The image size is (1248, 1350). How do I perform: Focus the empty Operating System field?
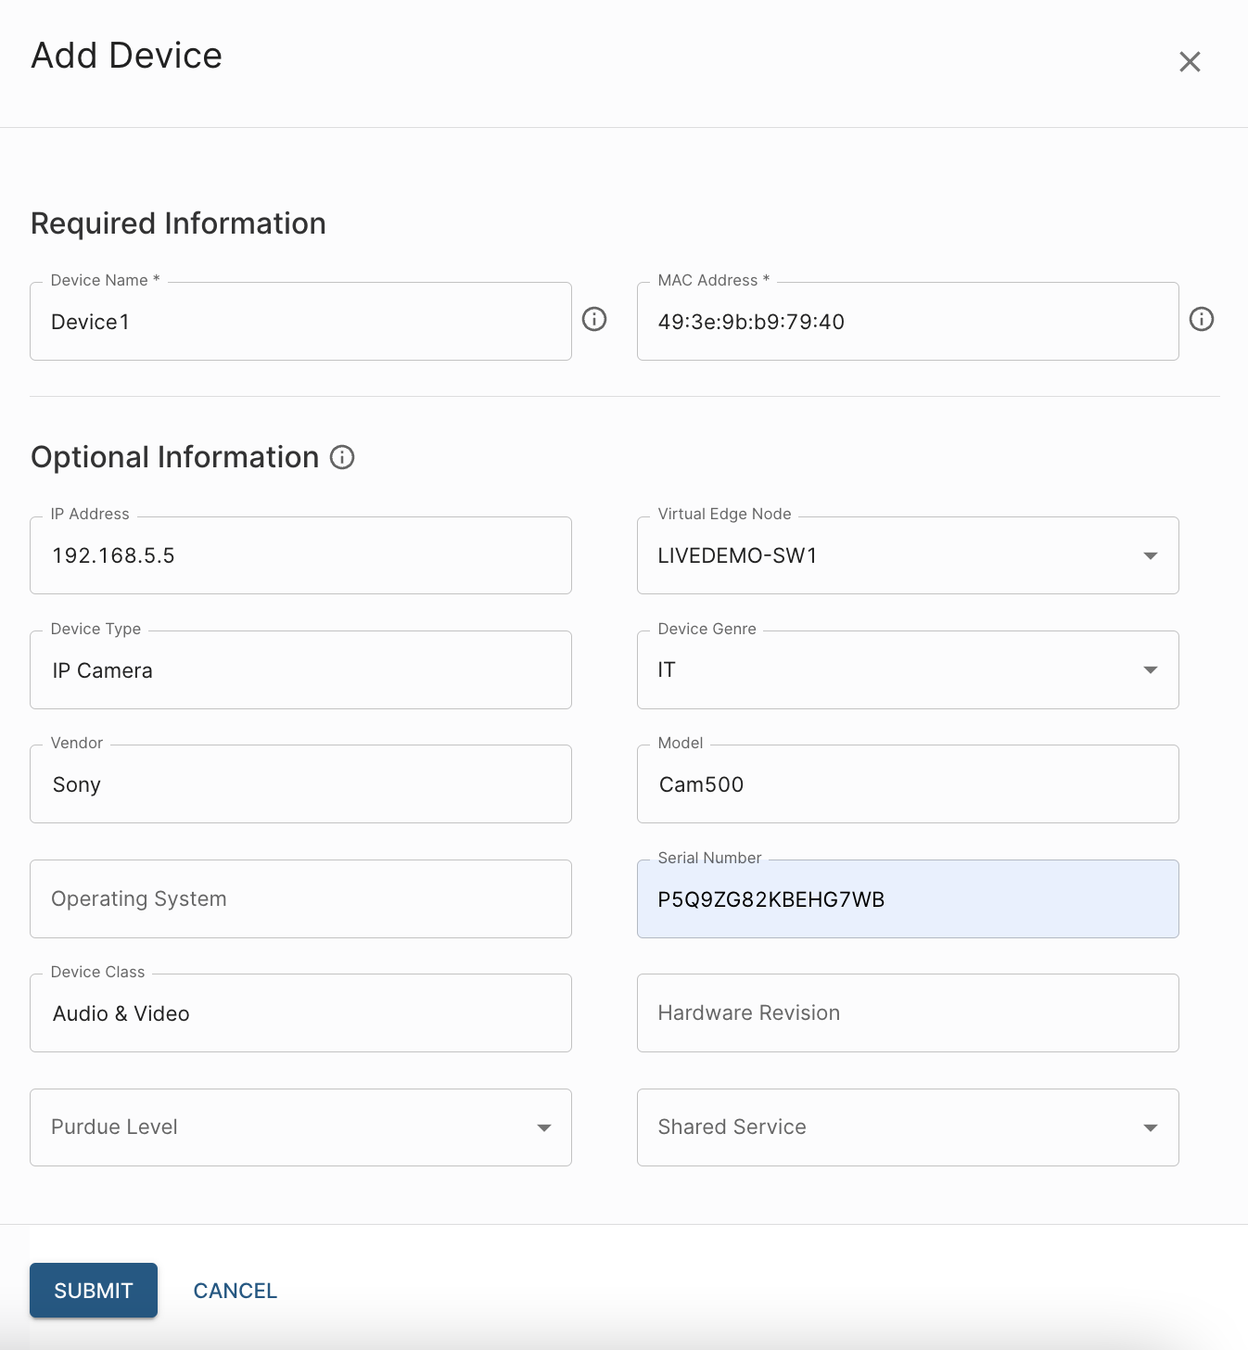tap(300, 899)
